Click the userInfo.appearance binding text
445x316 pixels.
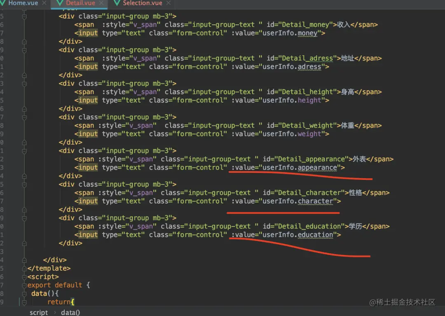(300, 167)
